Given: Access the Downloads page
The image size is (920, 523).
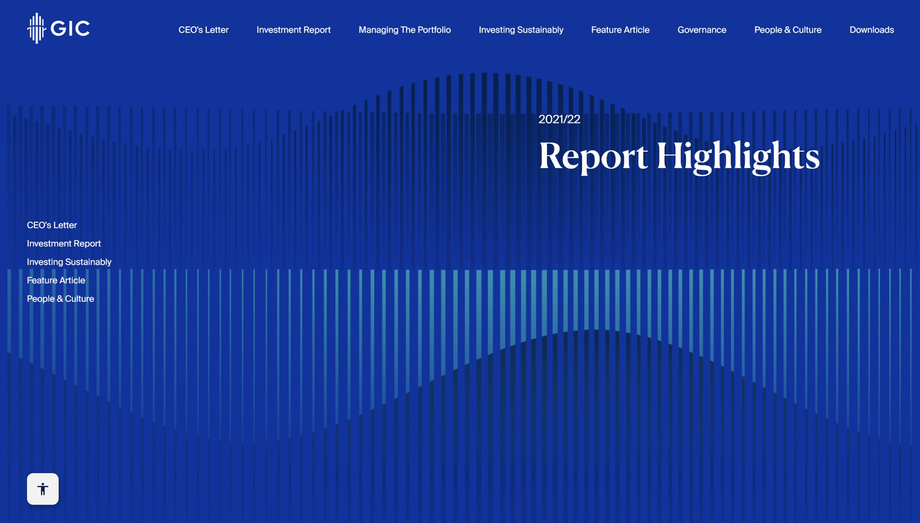Looking at the screenshot, I should pos(871,29).
